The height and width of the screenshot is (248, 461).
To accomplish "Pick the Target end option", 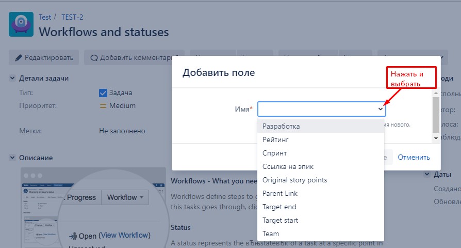I will click(x=320, y=207).
